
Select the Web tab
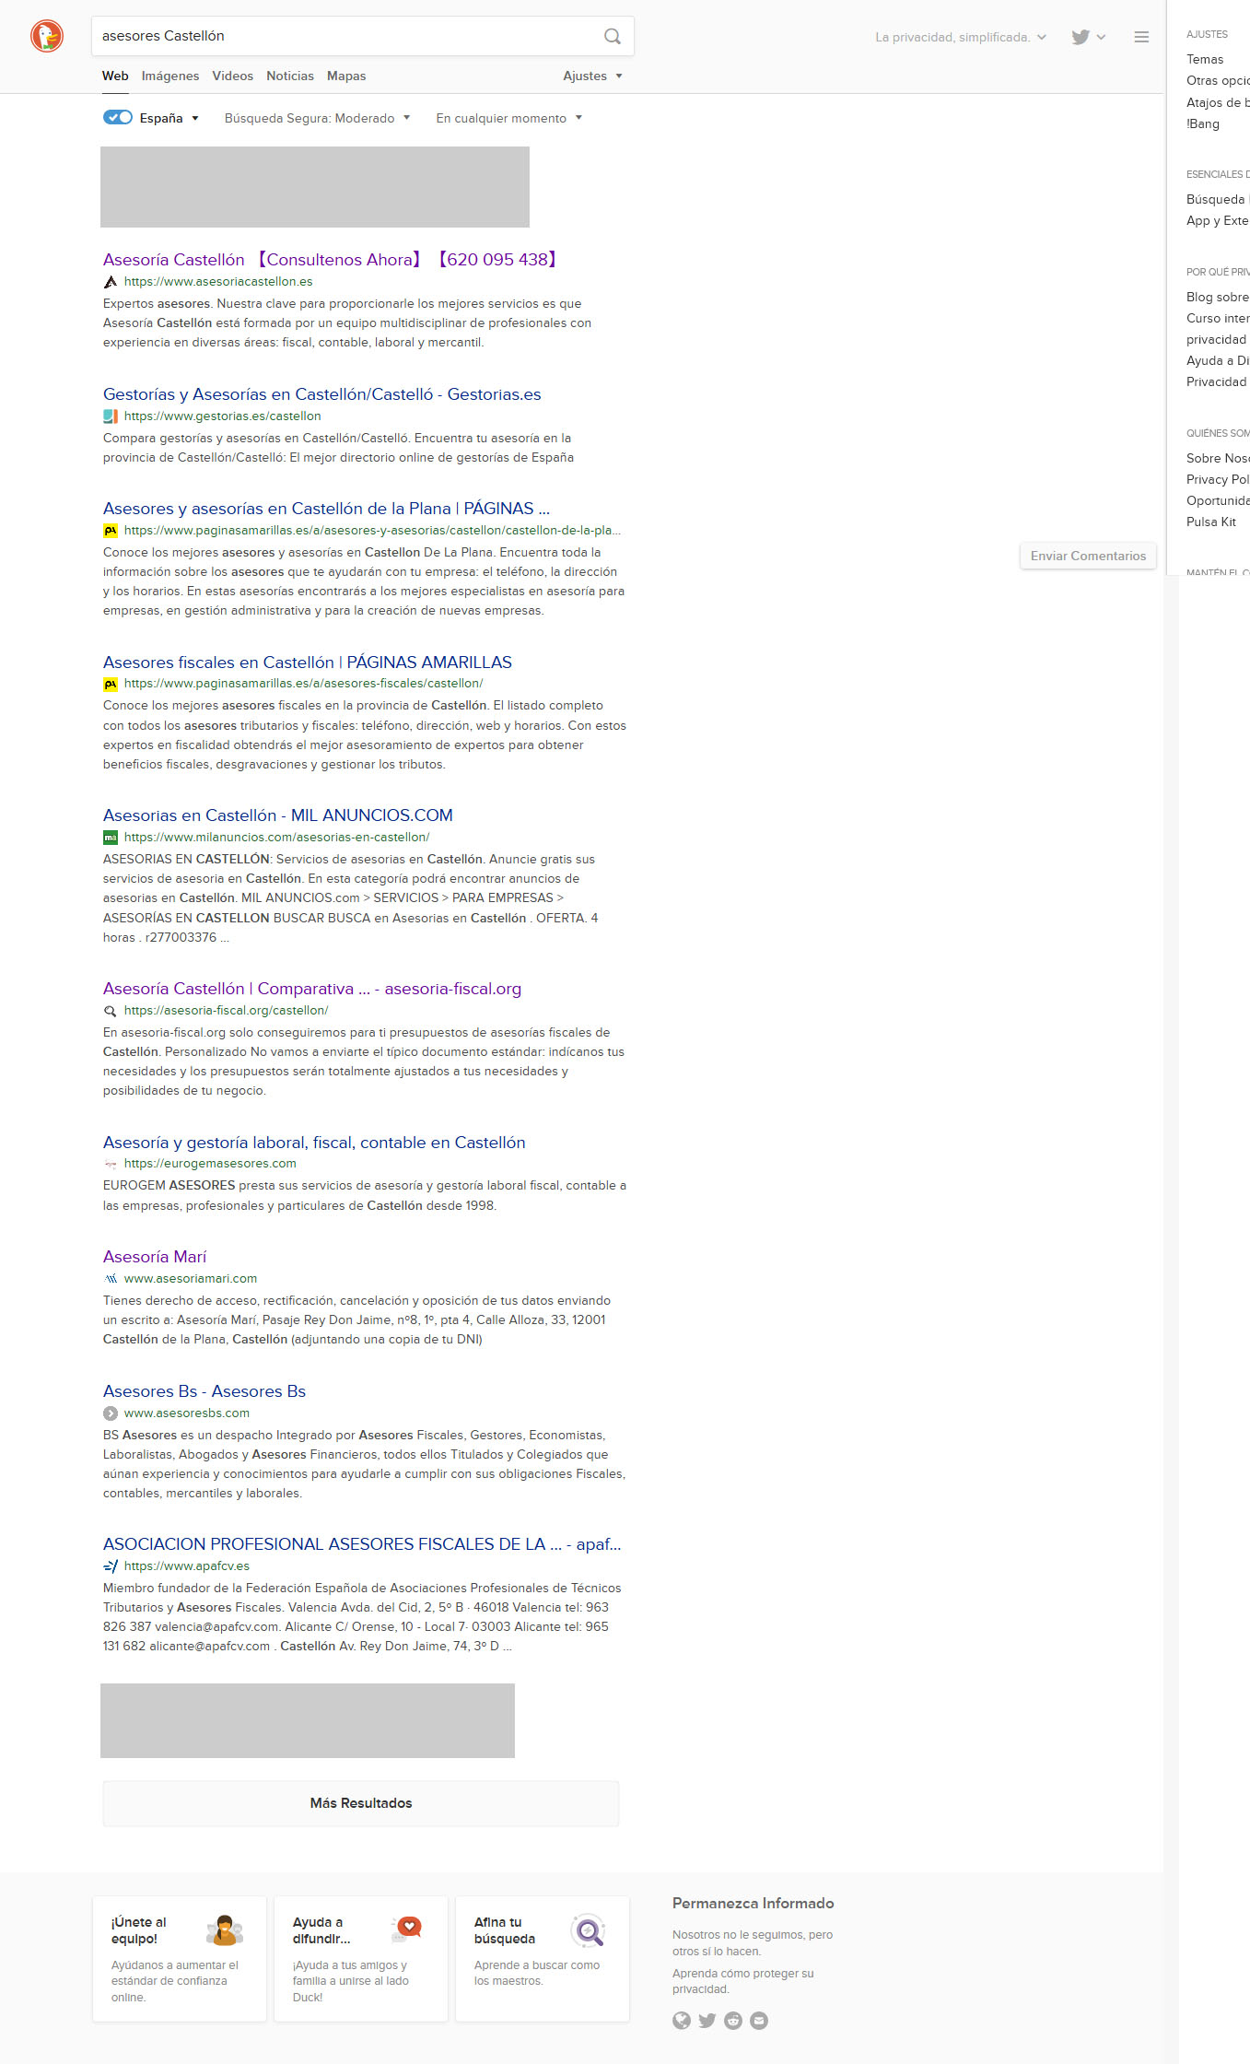click(115, 76)
